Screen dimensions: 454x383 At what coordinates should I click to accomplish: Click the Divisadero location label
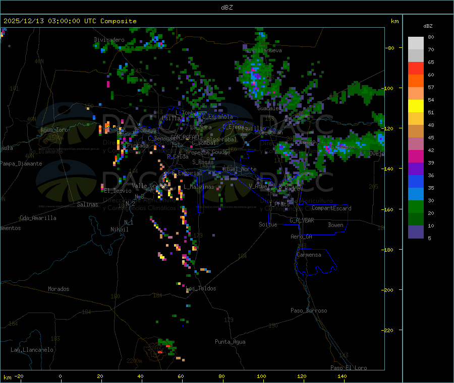[x=109, y=40]
